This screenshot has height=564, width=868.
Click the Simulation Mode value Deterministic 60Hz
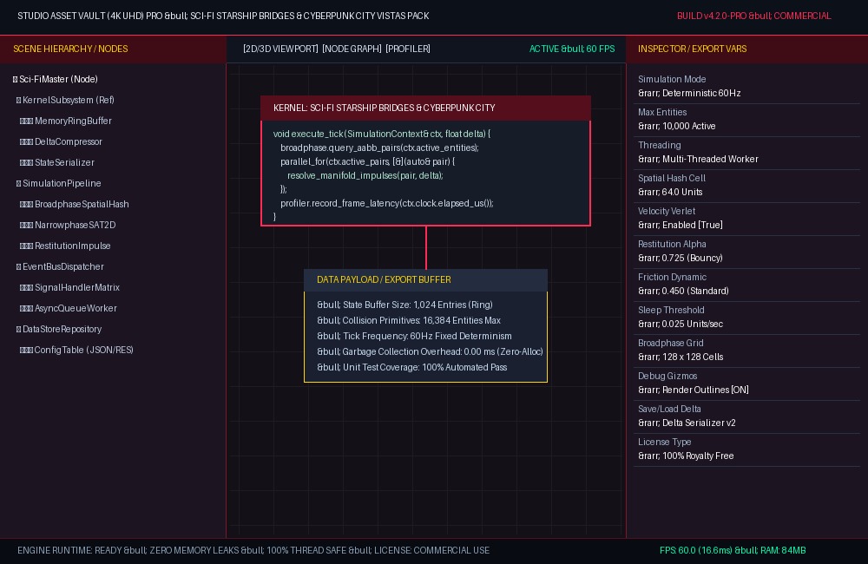pyautogui.click(x=689, y=93)
